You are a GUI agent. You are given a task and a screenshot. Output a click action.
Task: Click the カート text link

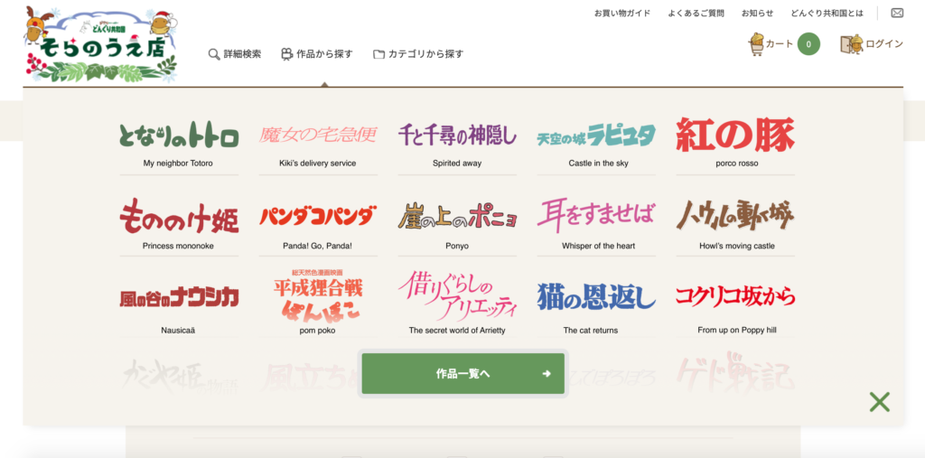[x=780, y=44]
